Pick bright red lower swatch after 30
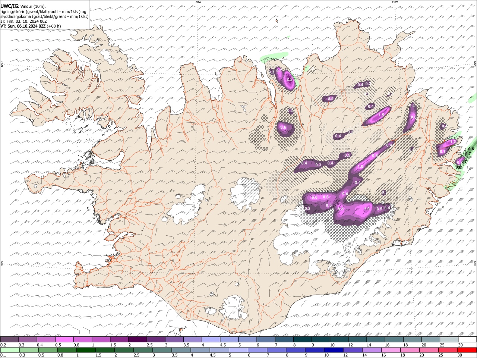The height and width of the screenshot is (358, 477). [x=467, y=350]
